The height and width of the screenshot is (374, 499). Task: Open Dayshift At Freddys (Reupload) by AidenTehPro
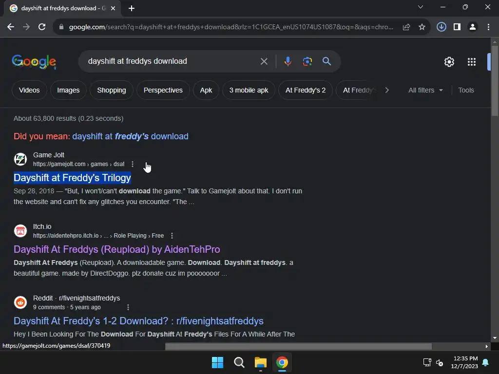(x=117, y=249)
